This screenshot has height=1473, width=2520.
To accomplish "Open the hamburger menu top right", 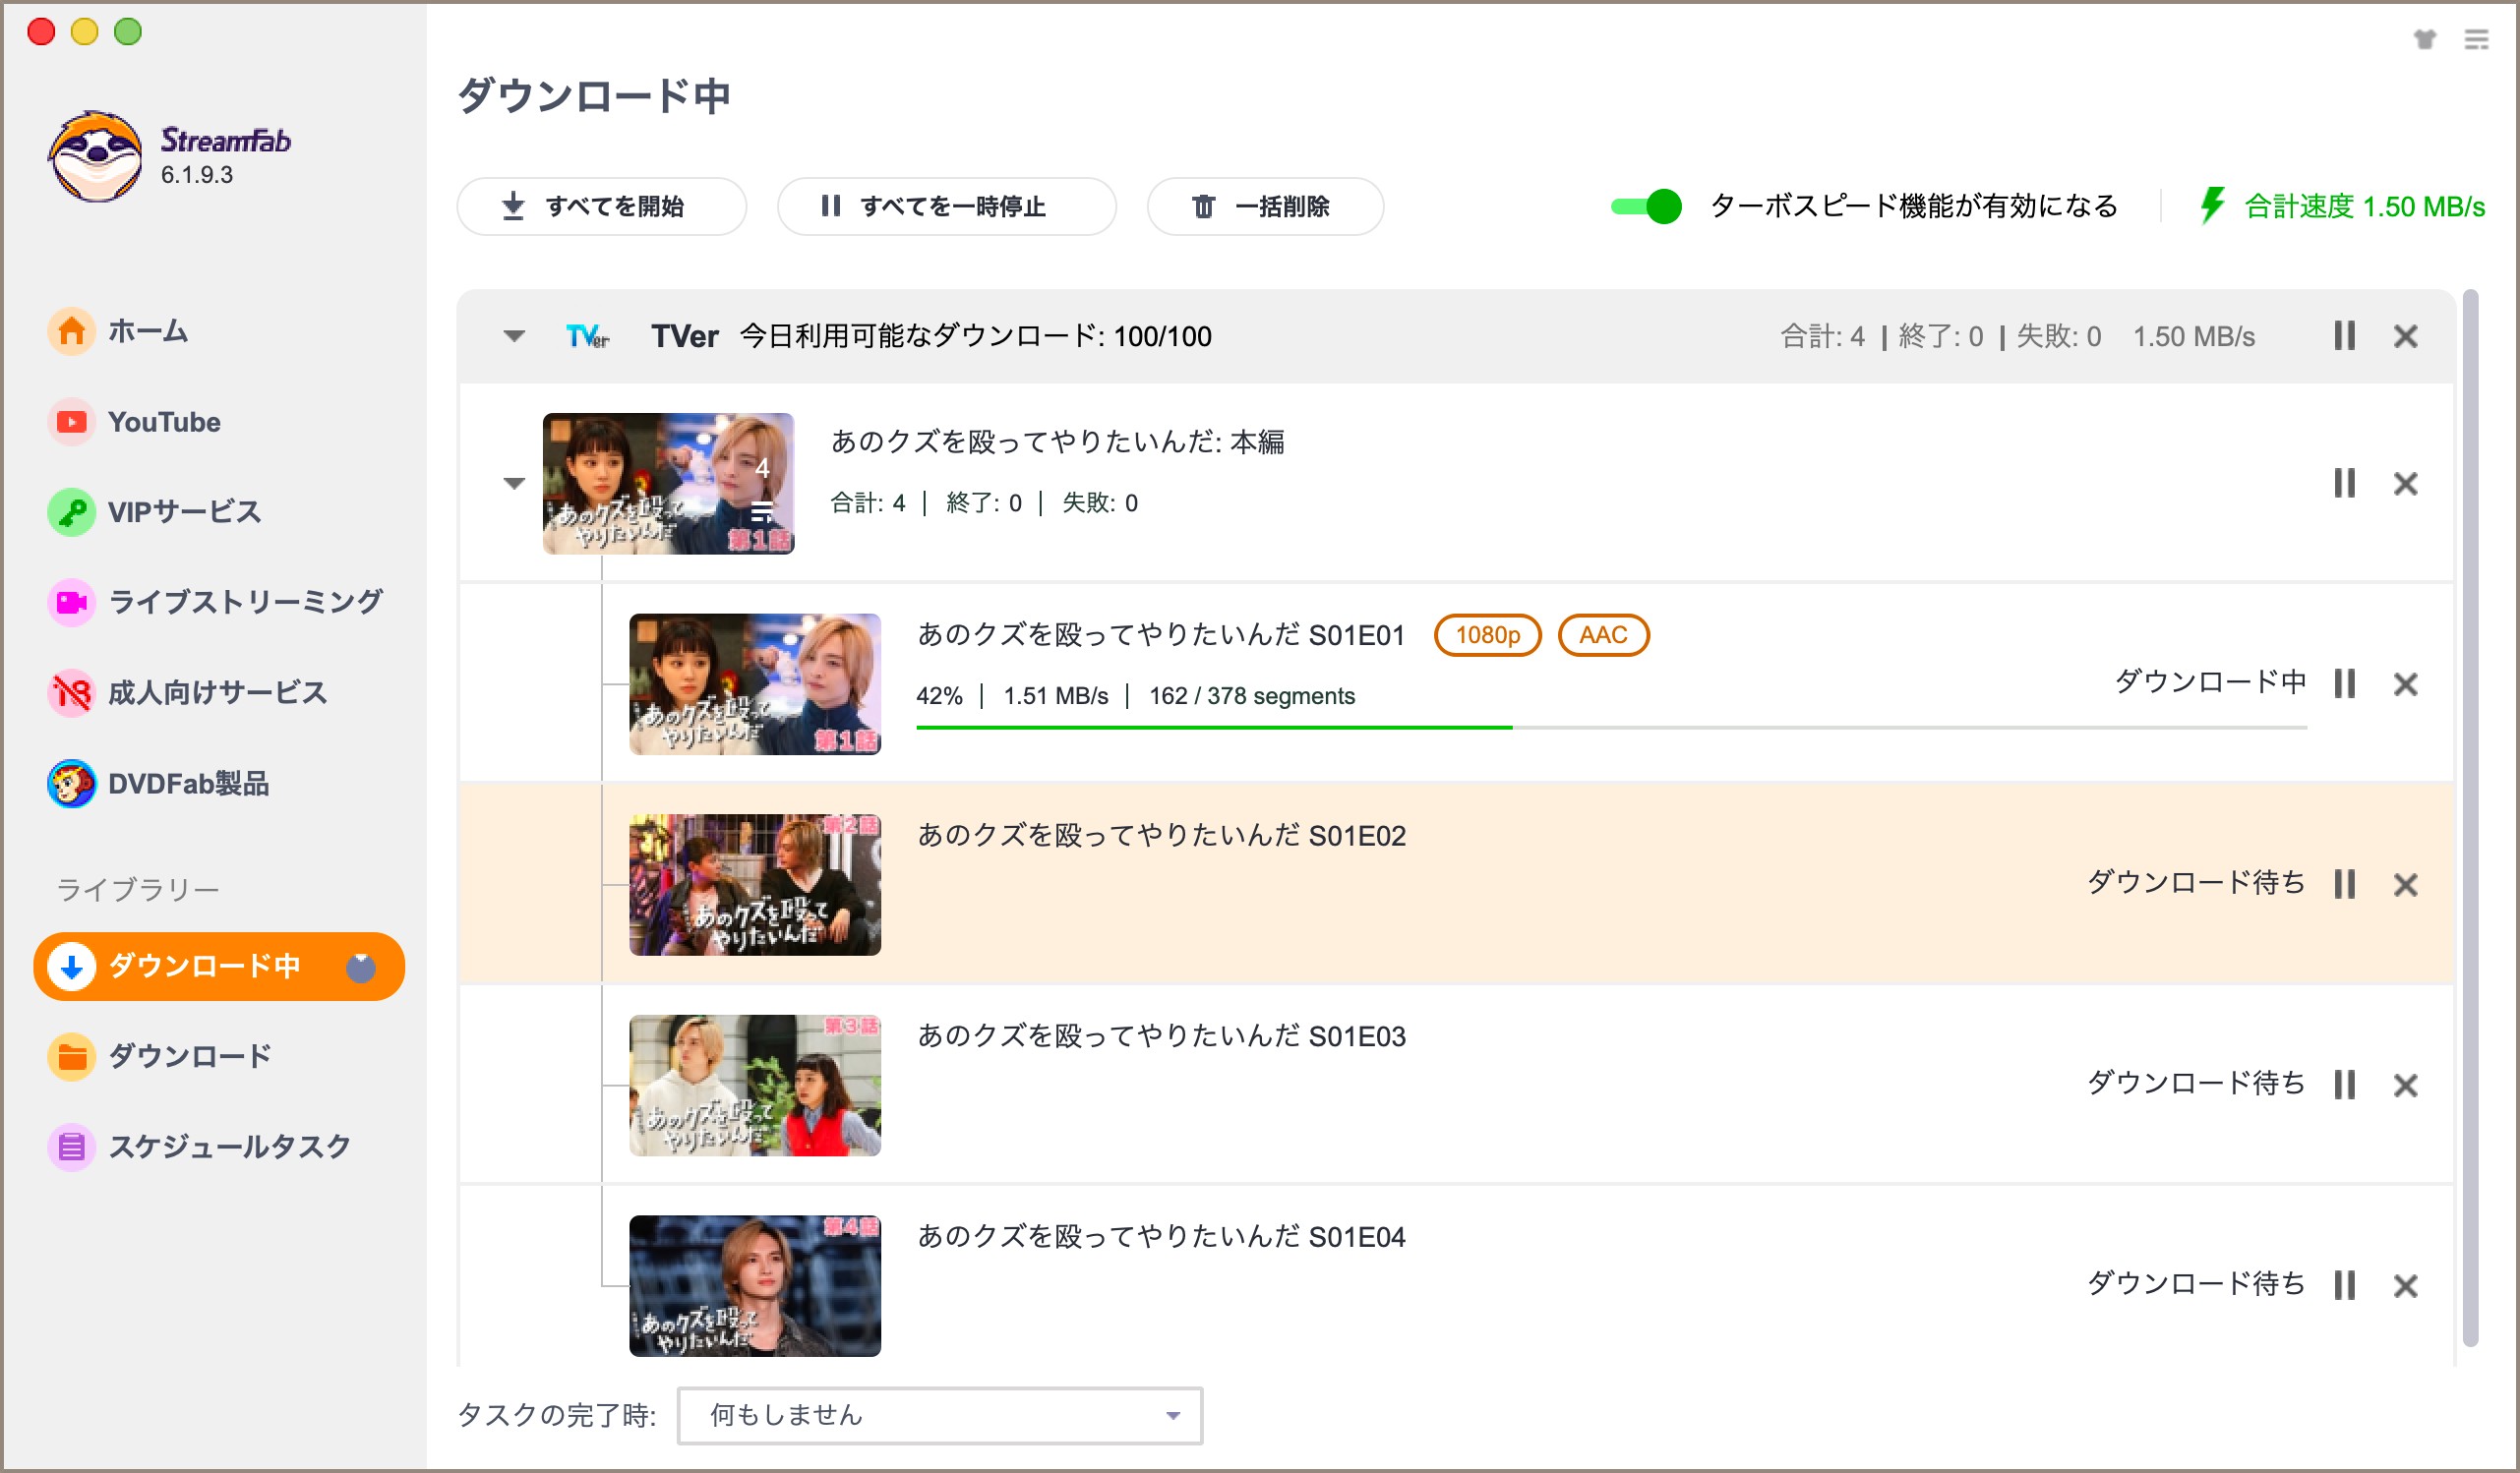I will (2477, 39).
